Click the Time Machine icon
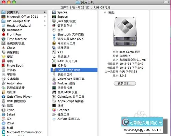 3,39
